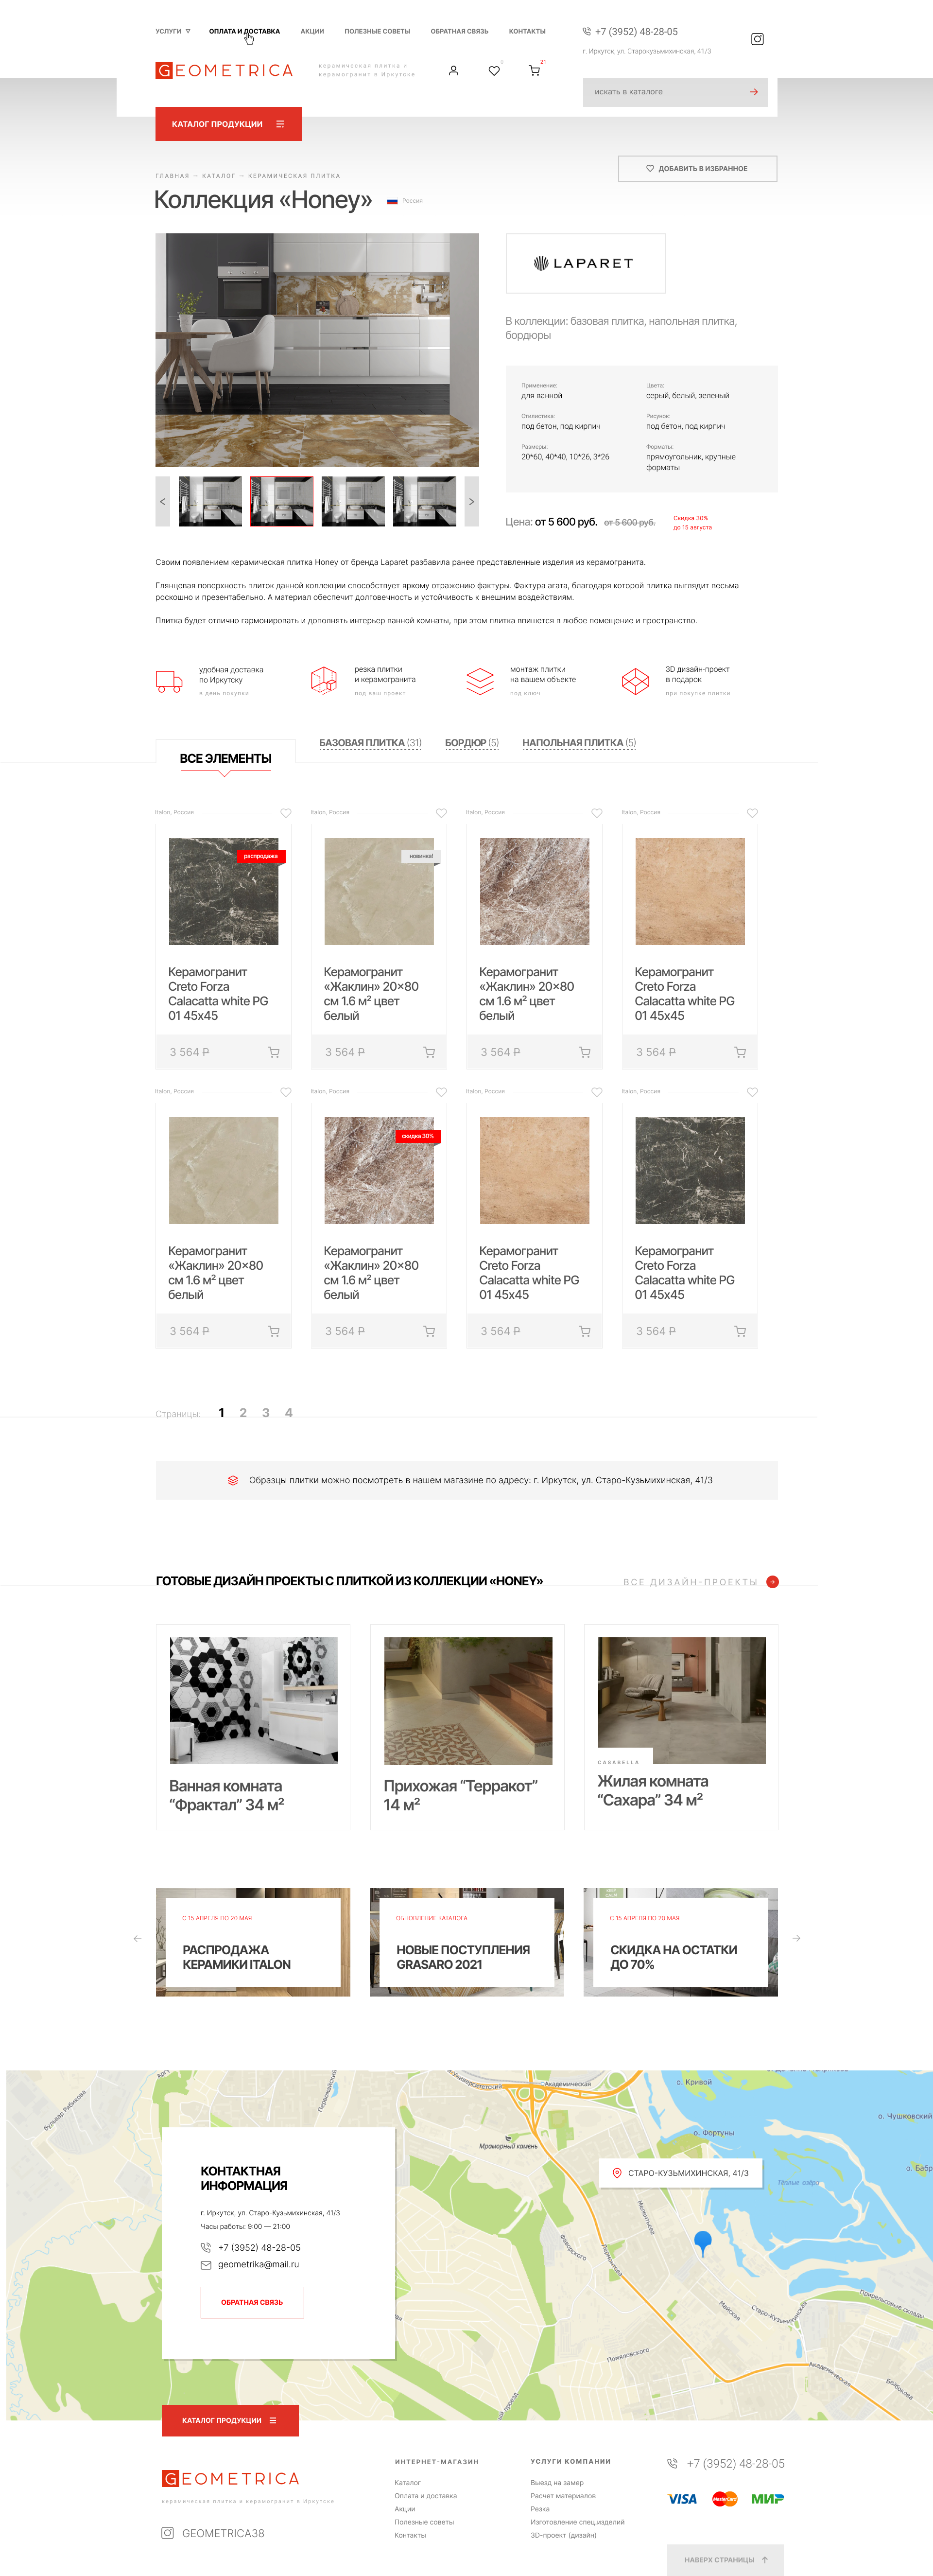Click red arrow next to 'Все дизайн-проекты'
933x2576 pixels.
click(772, 1582)
